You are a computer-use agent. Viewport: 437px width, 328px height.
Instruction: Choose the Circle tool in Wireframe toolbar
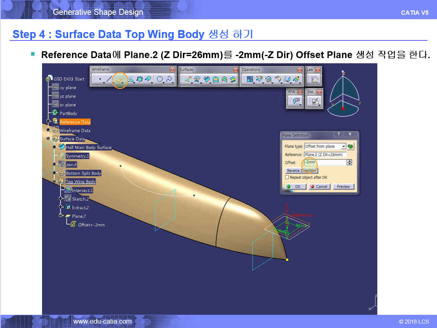coord(159,80)
